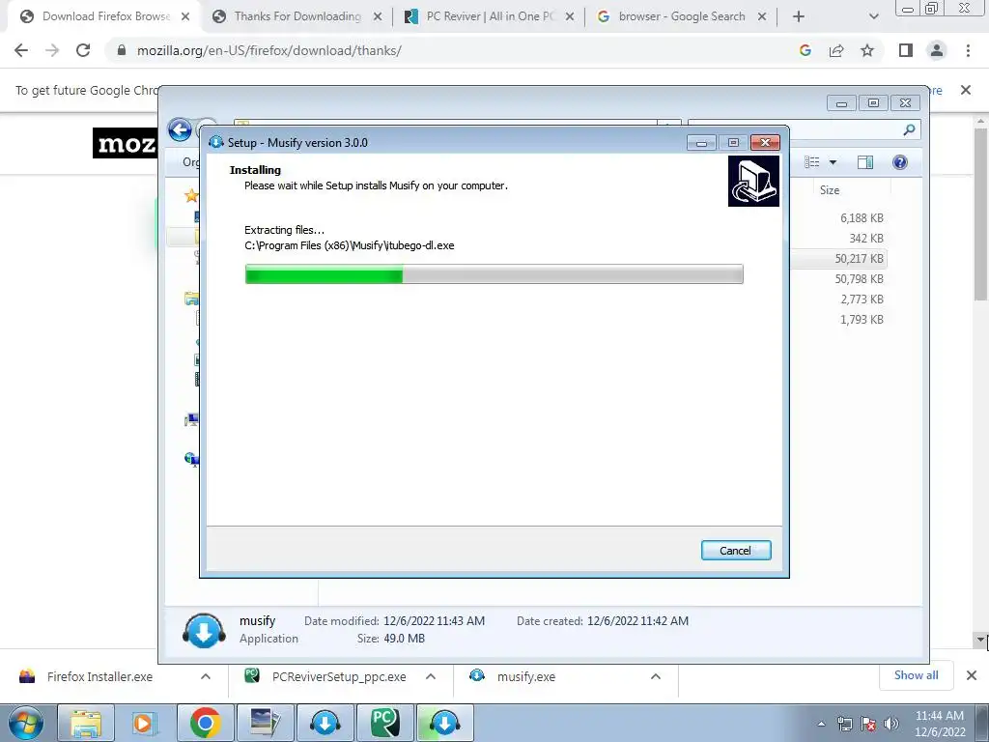Click the Google icon in address bar
989x742 pixels.
tap(805, 50)
